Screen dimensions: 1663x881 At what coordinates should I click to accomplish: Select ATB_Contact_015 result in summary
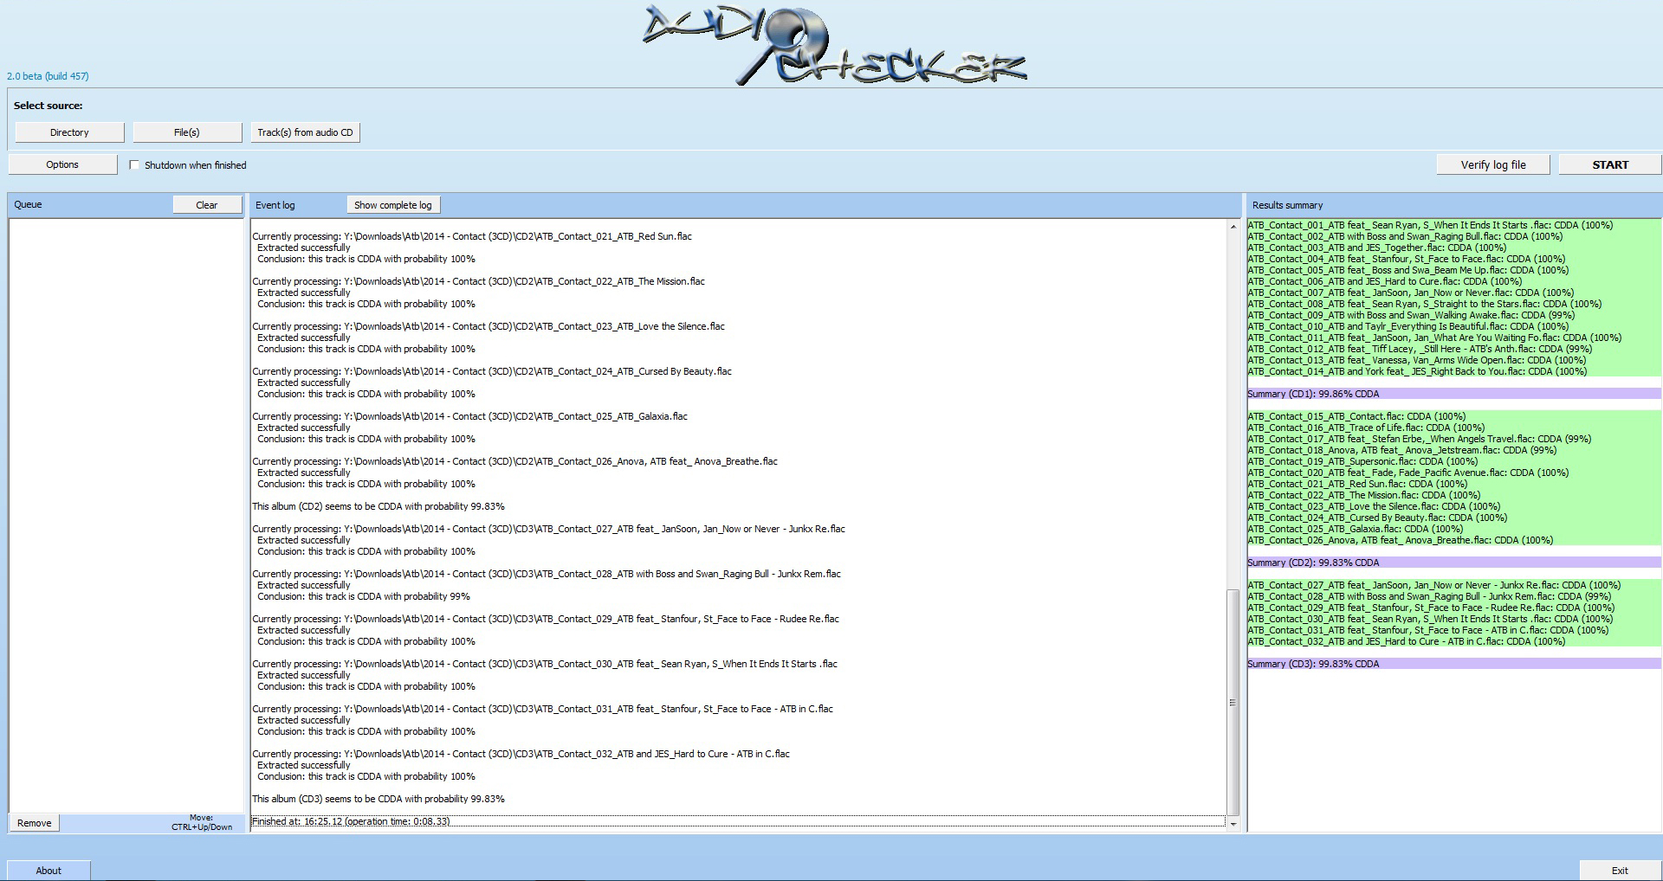pos(1356,416)
